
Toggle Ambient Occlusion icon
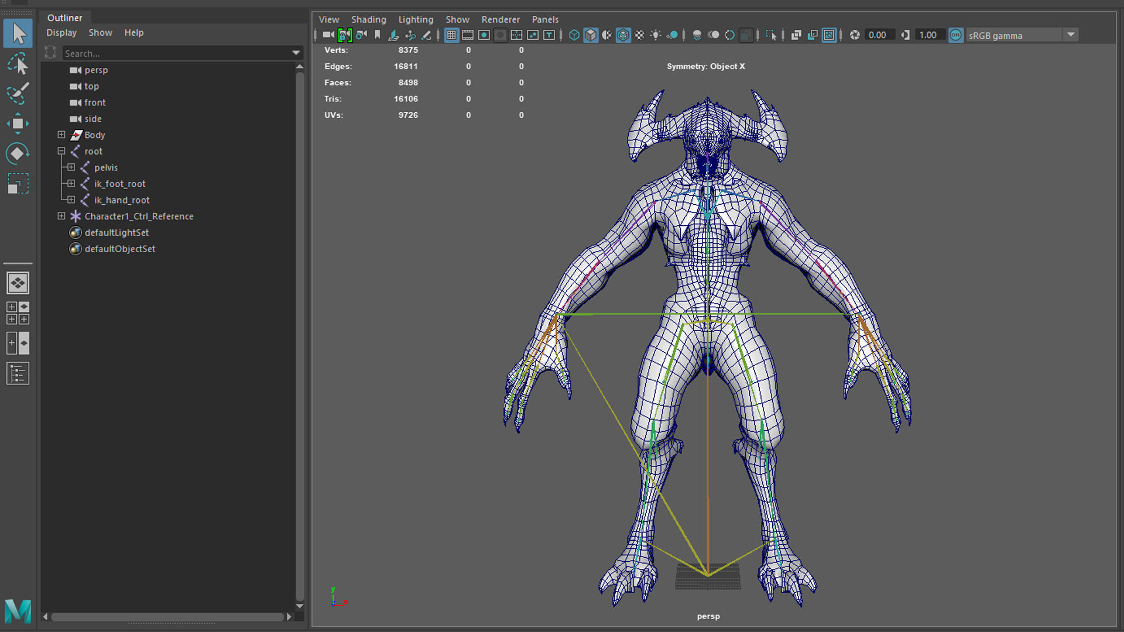[697, 35]
